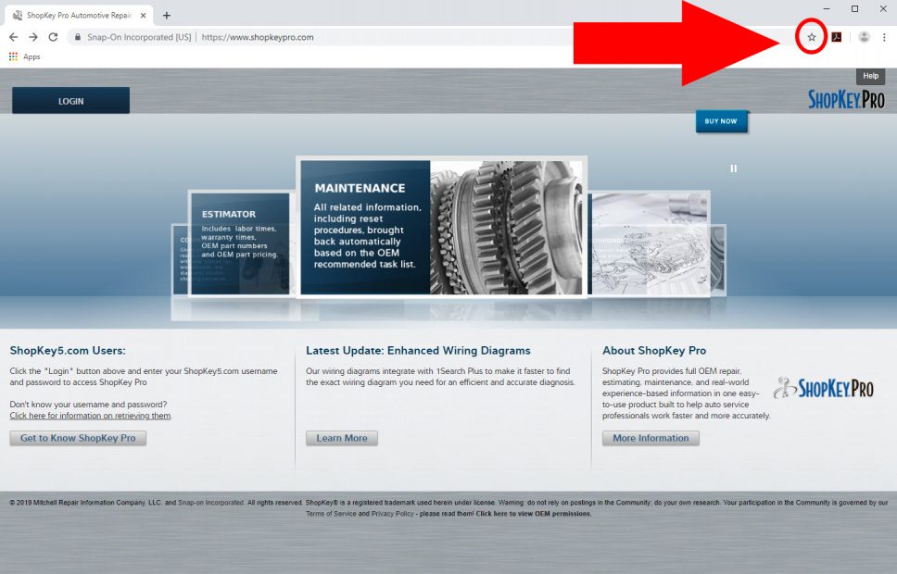Navigate back in the browser

point(13,37)
